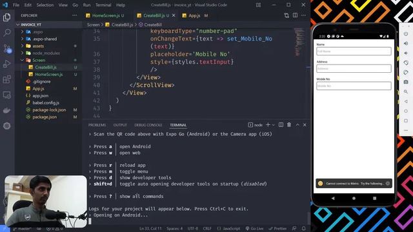Click emulator volume down button
The width and height of the screenshot is (413, 232).
pos(406,53)
